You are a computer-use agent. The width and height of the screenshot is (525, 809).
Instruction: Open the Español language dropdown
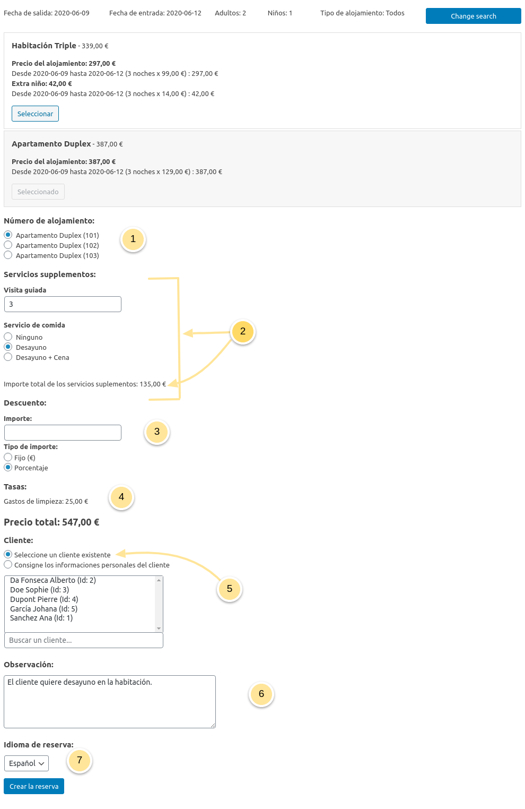point(26,763)
